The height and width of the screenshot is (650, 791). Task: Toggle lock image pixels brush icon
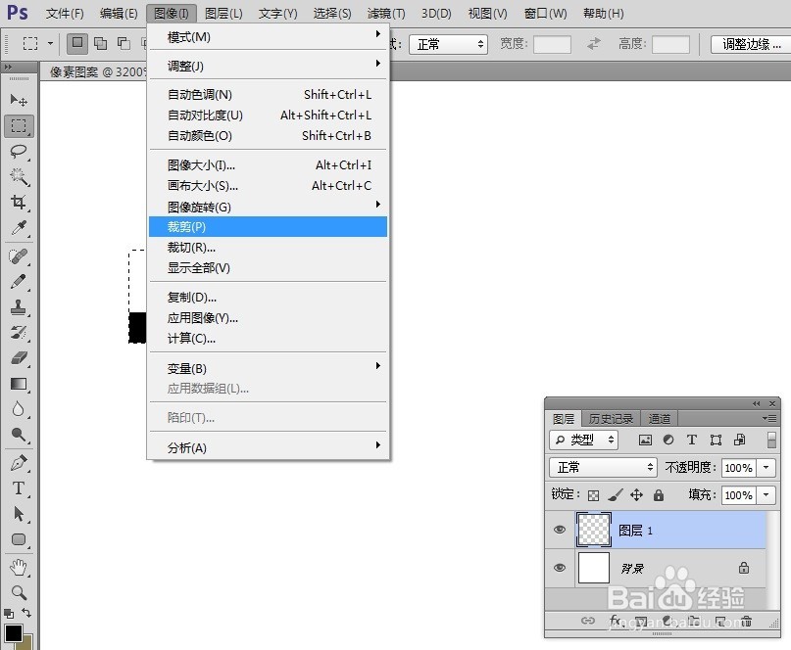pos(615,495)
